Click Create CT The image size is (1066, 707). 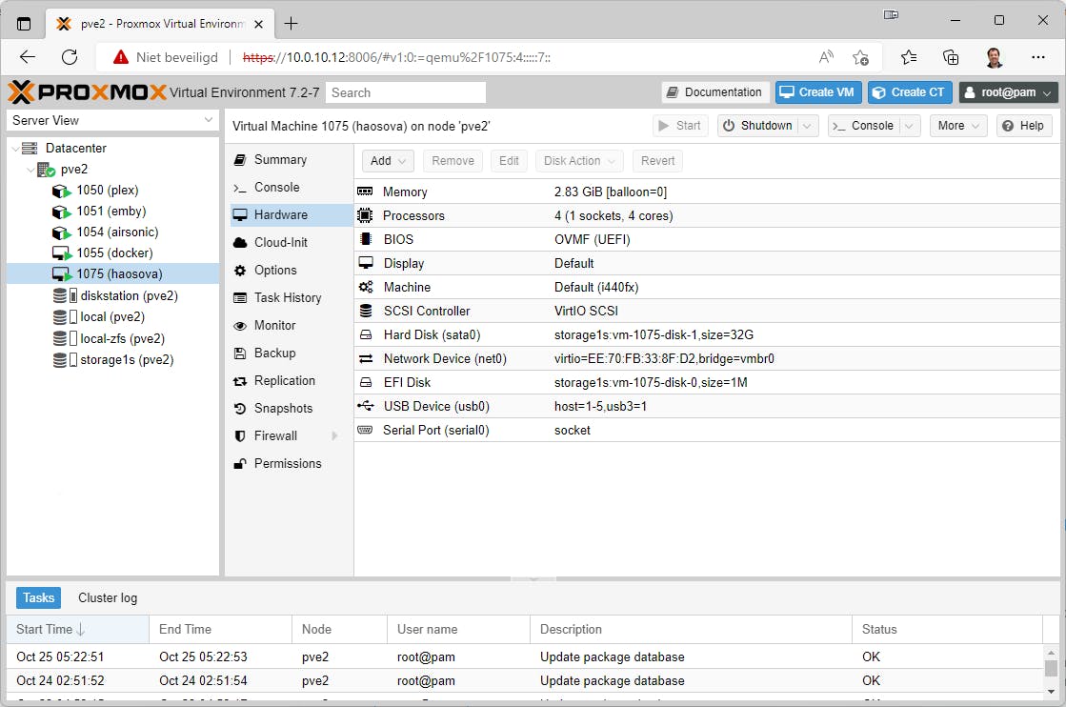(x=910, y=92)
